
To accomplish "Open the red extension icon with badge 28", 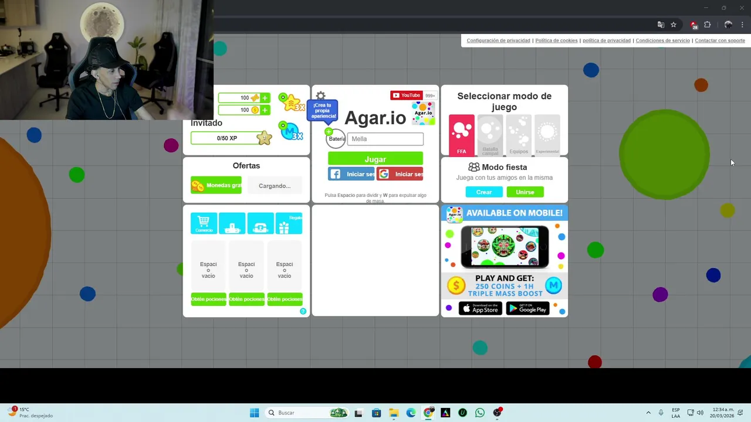I will [694, 25].
